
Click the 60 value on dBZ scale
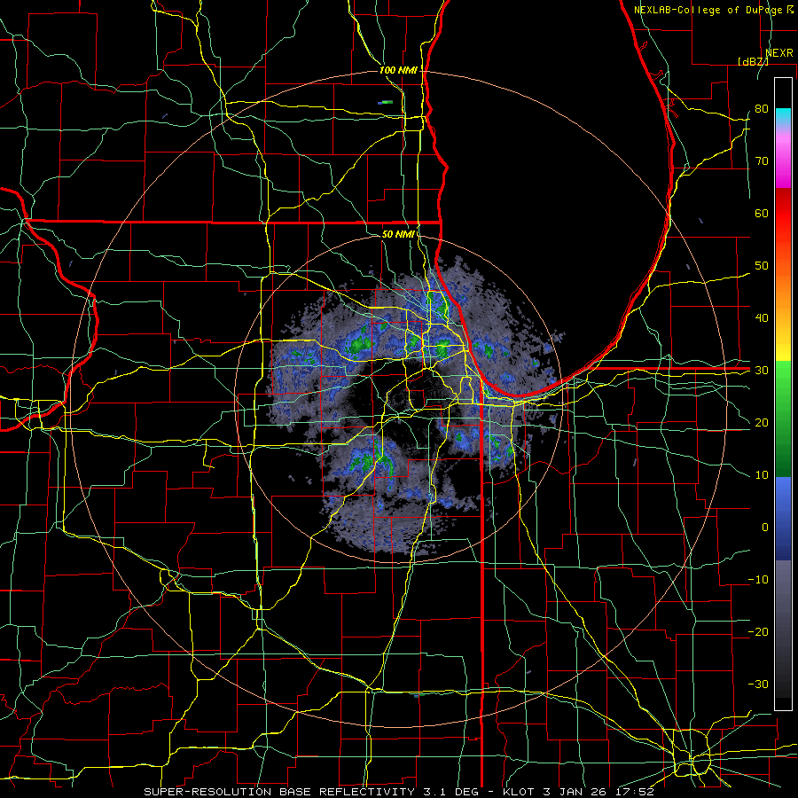(x=762, y=213)
